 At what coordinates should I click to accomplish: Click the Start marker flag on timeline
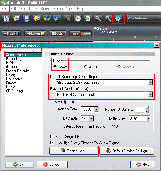[x=95, y=28]
